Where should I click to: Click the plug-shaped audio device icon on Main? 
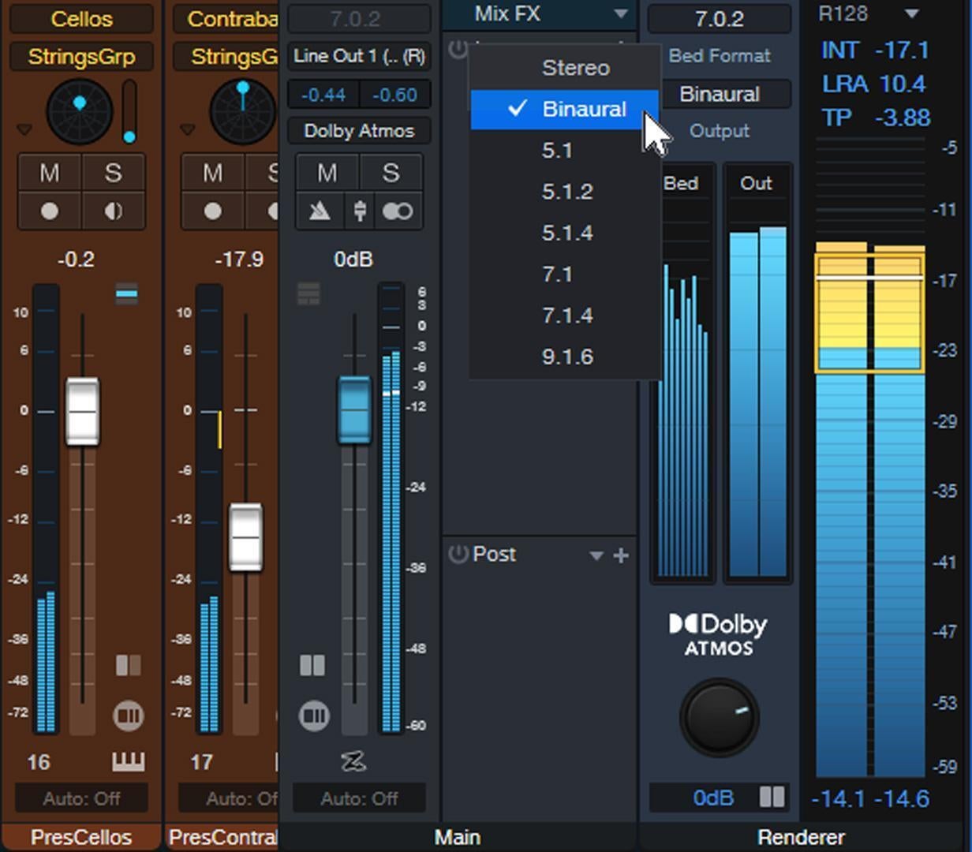click(x=361, y=211)
